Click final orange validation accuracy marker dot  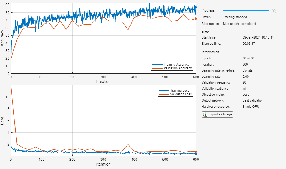click(x=196, y=19)
